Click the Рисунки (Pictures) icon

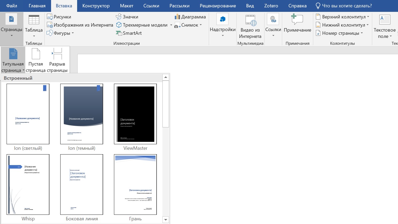tap(50, 17)
